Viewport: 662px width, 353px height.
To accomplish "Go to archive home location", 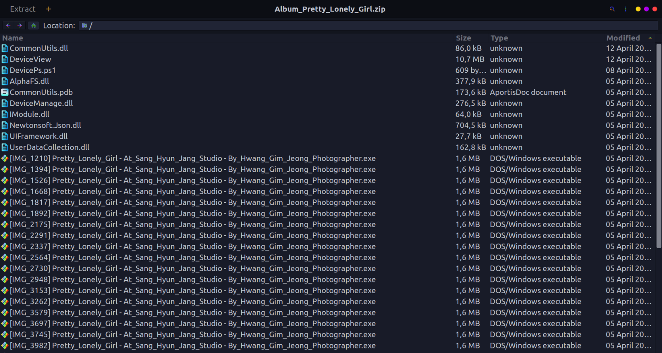I will [34, 26].
